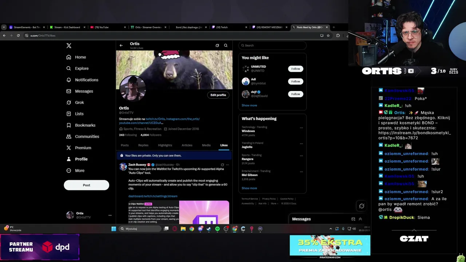Click the Post button

(86, 185)
